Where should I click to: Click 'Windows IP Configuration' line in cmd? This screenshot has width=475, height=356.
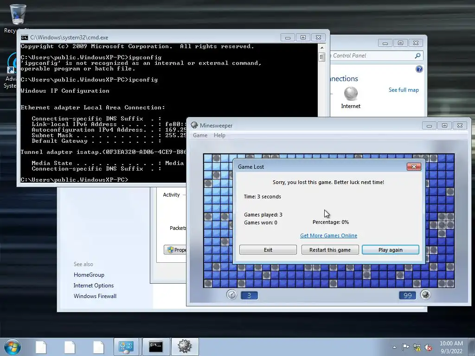pyautogui.click(x=65, y=91)
